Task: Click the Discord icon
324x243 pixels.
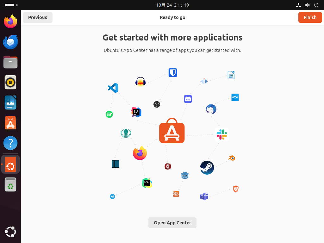Action: click(x=188, y=99)
